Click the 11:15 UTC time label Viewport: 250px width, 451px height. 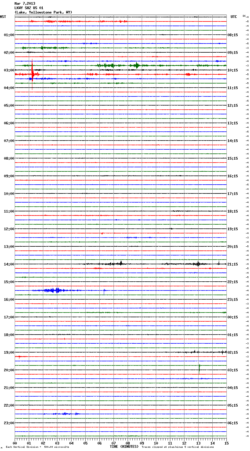pos(233,88)
